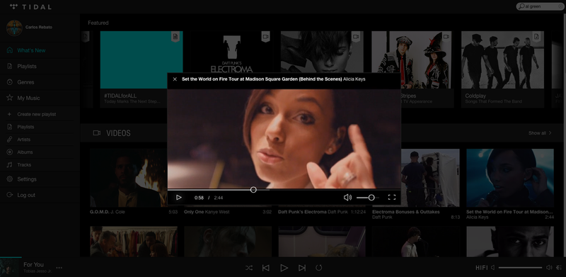Play the video in the popup player

pyautogui.click(x=179, y=198)
